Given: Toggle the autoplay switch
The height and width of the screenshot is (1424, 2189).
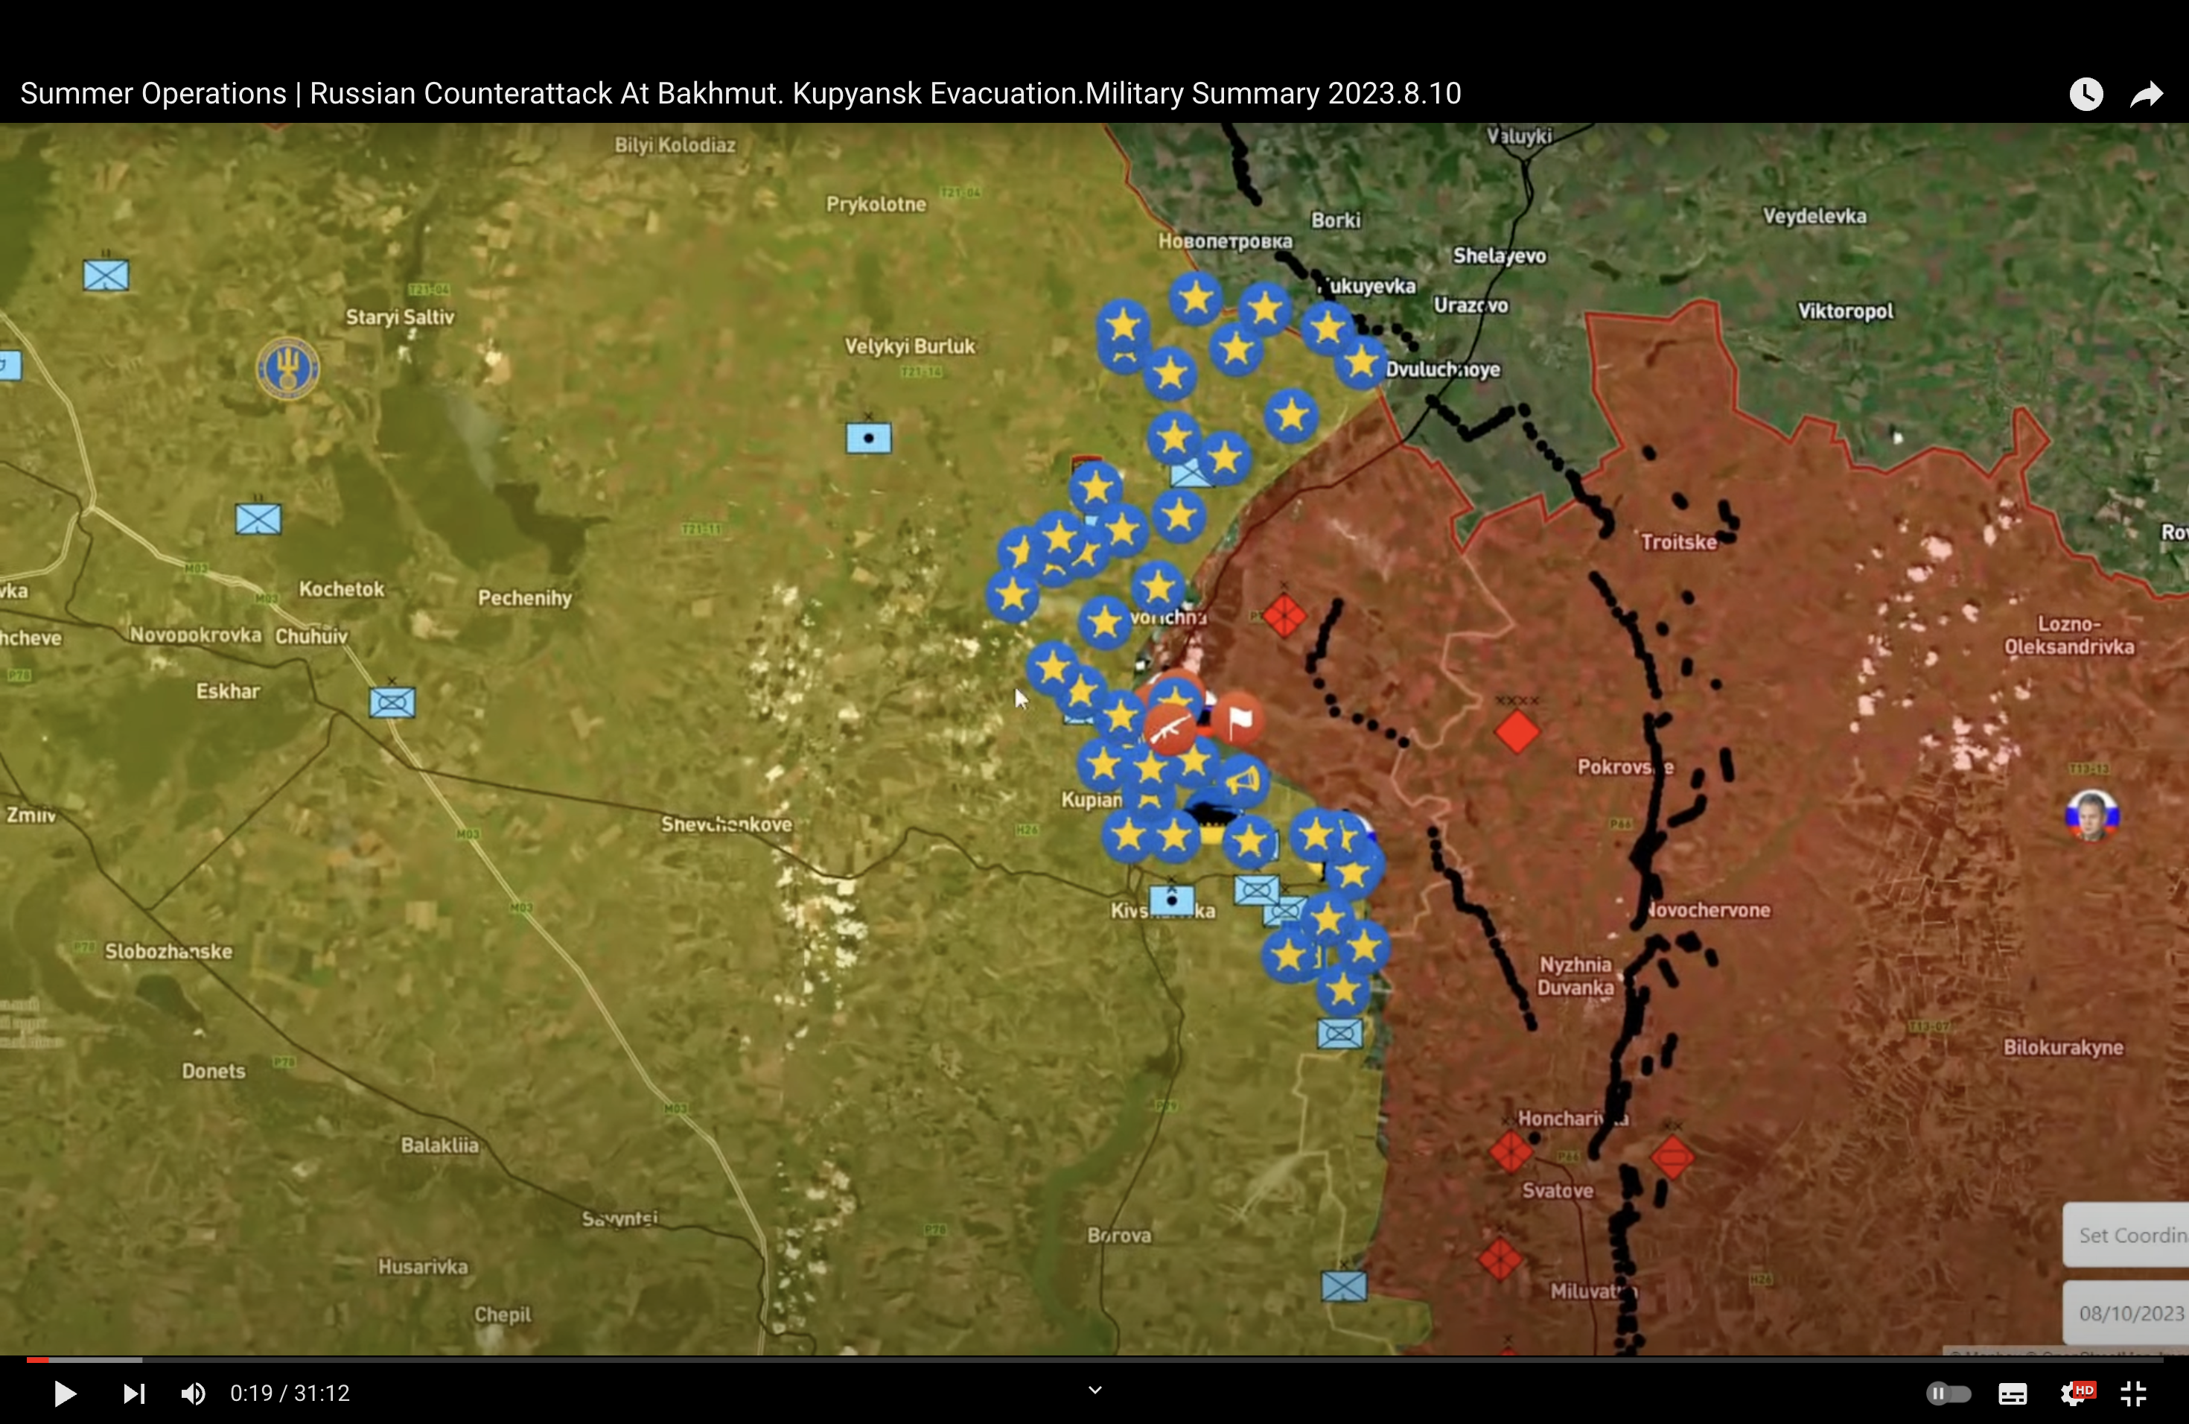Looking at the screenshot, I should [x=1948, y=1393].
